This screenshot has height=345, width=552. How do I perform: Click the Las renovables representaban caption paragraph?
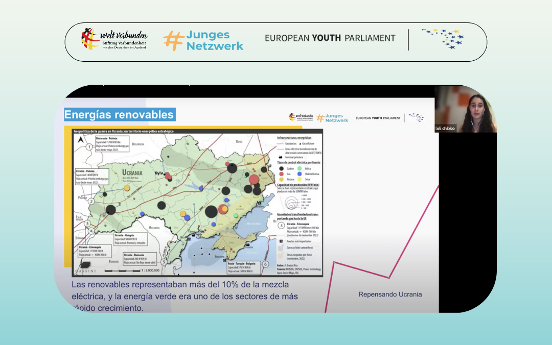pyautogui.click(x=185, y=296)
